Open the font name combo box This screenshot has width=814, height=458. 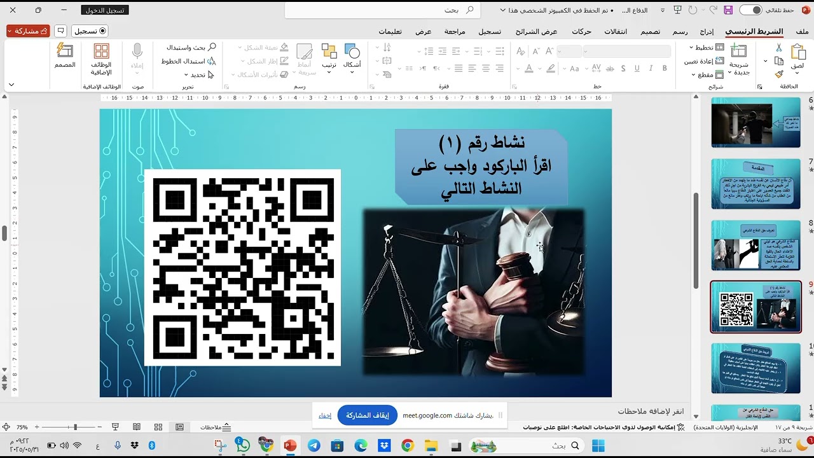[627, 52]
